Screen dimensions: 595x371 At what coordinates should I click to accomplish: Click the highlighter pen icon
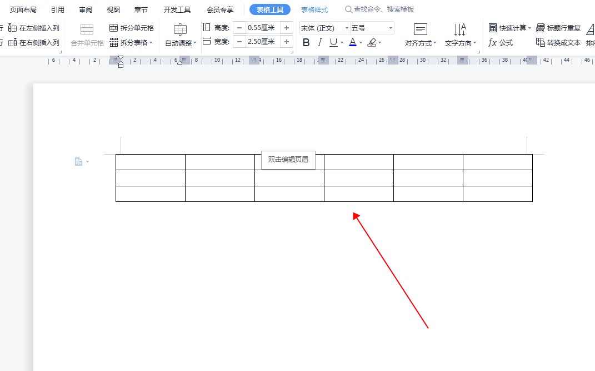point(372,42)
